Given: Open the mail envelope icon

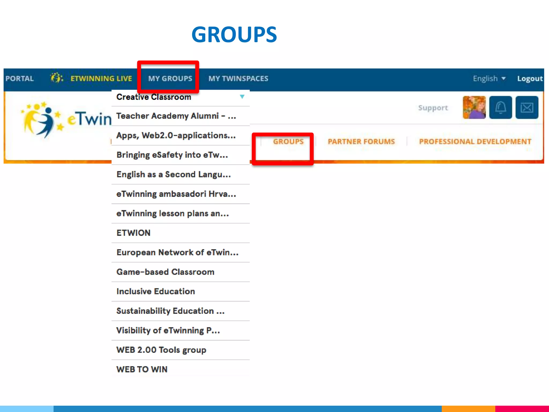Looking at the screenshot, I should (527, 108).
